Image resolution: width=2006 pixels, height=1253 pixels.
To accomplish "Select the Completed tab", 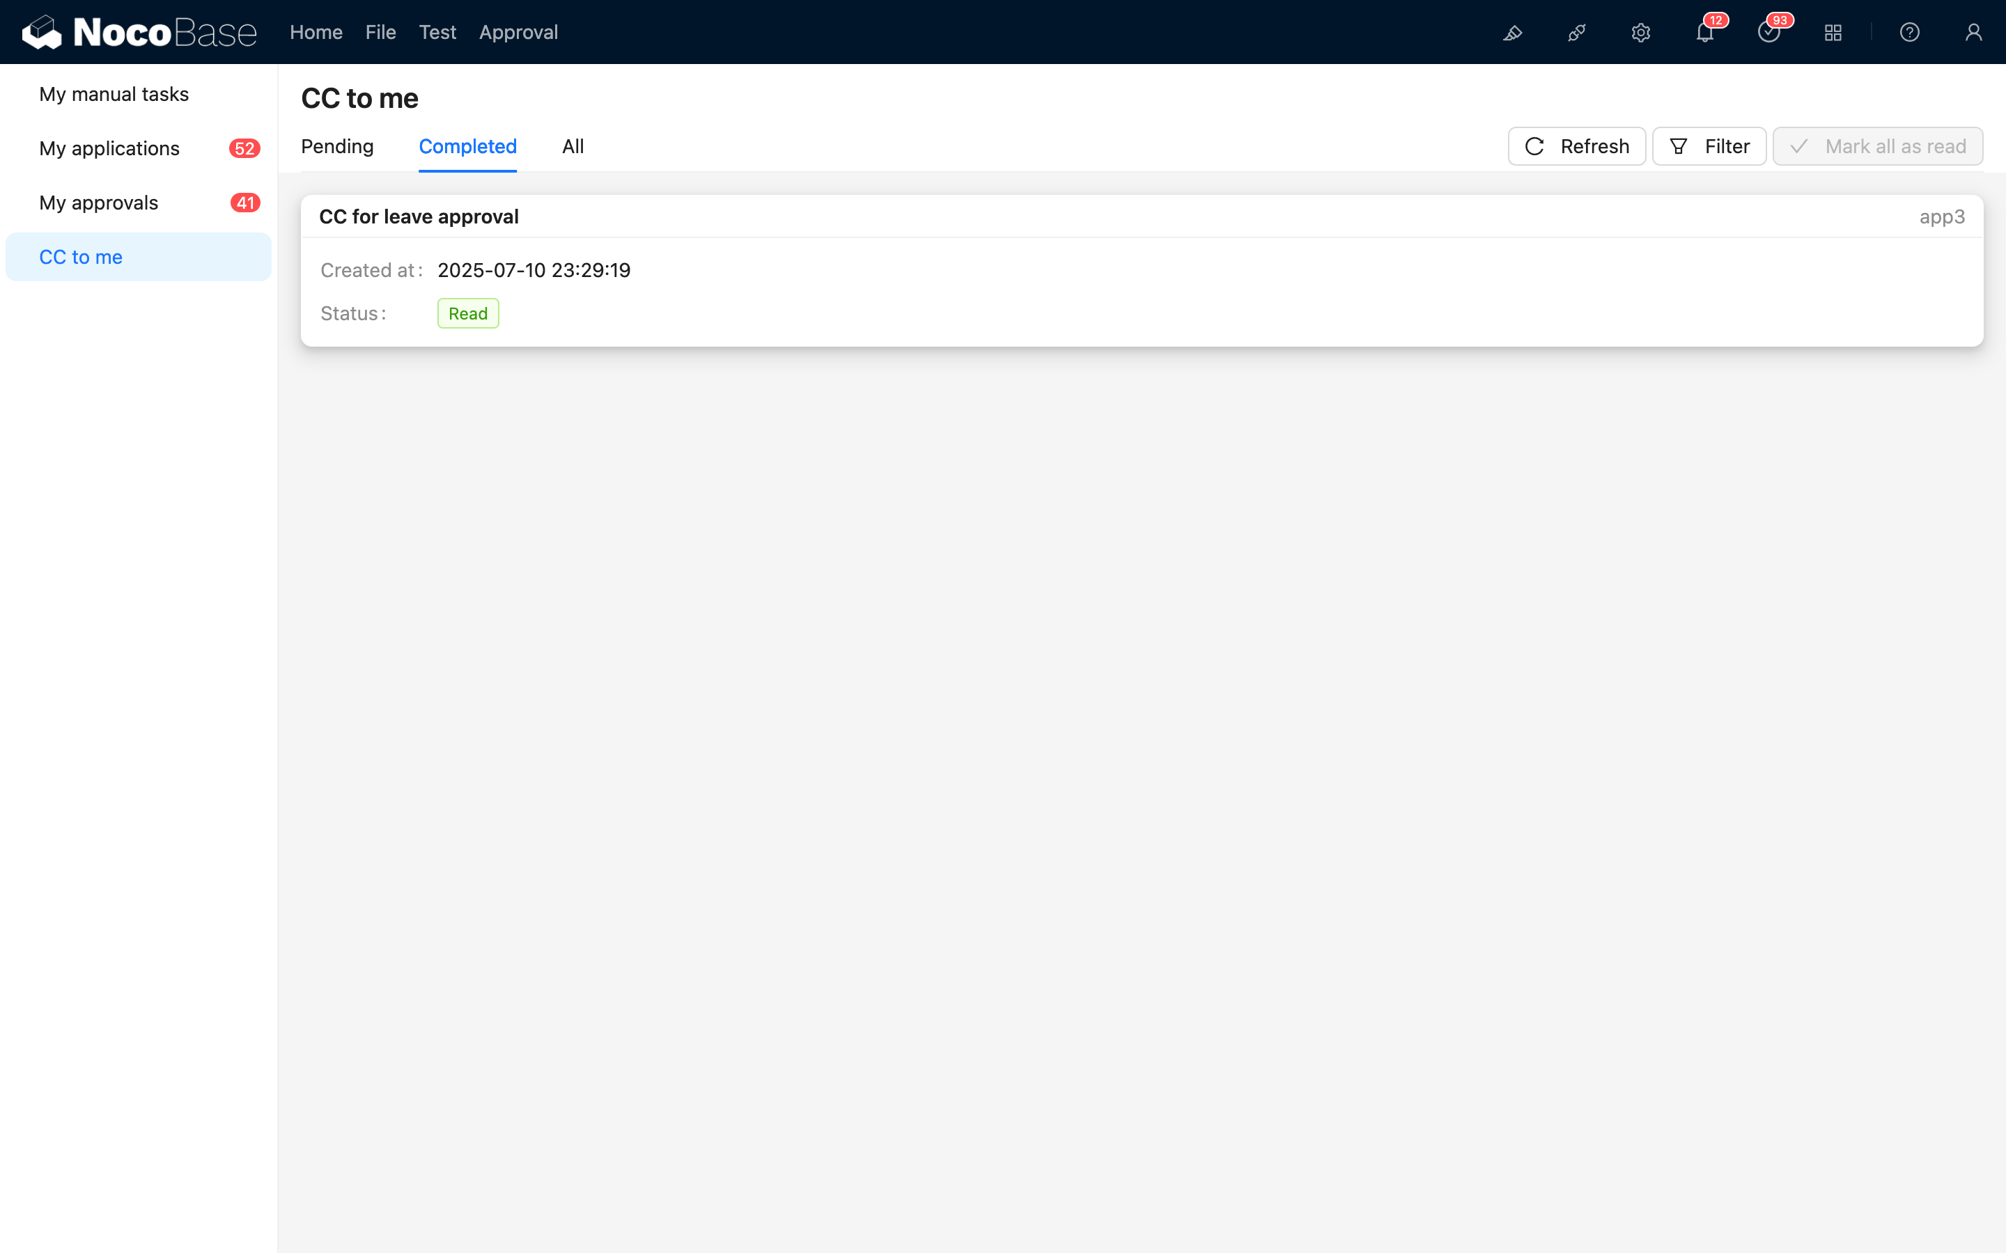I will (x=467, y=147).
